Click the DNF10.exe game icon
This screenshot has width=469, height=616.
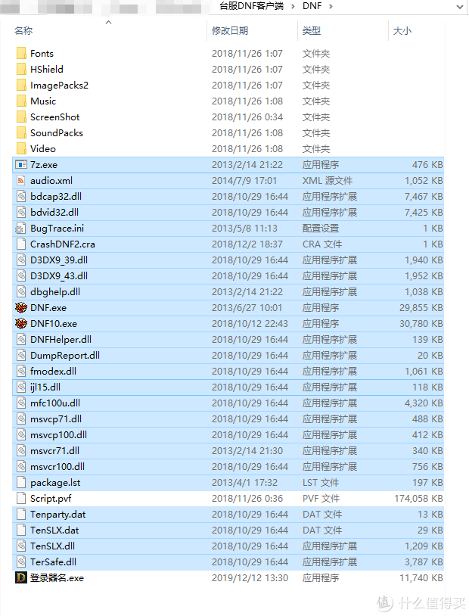(21, 324)
